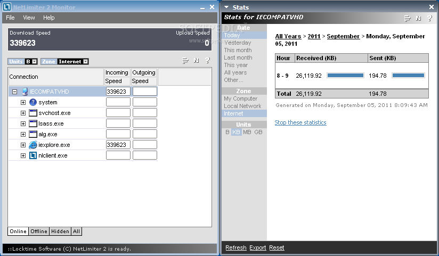The height and width of the screenshot is (256, 439).
Task: Select Today date filter
Action: [x=244, y=35]
